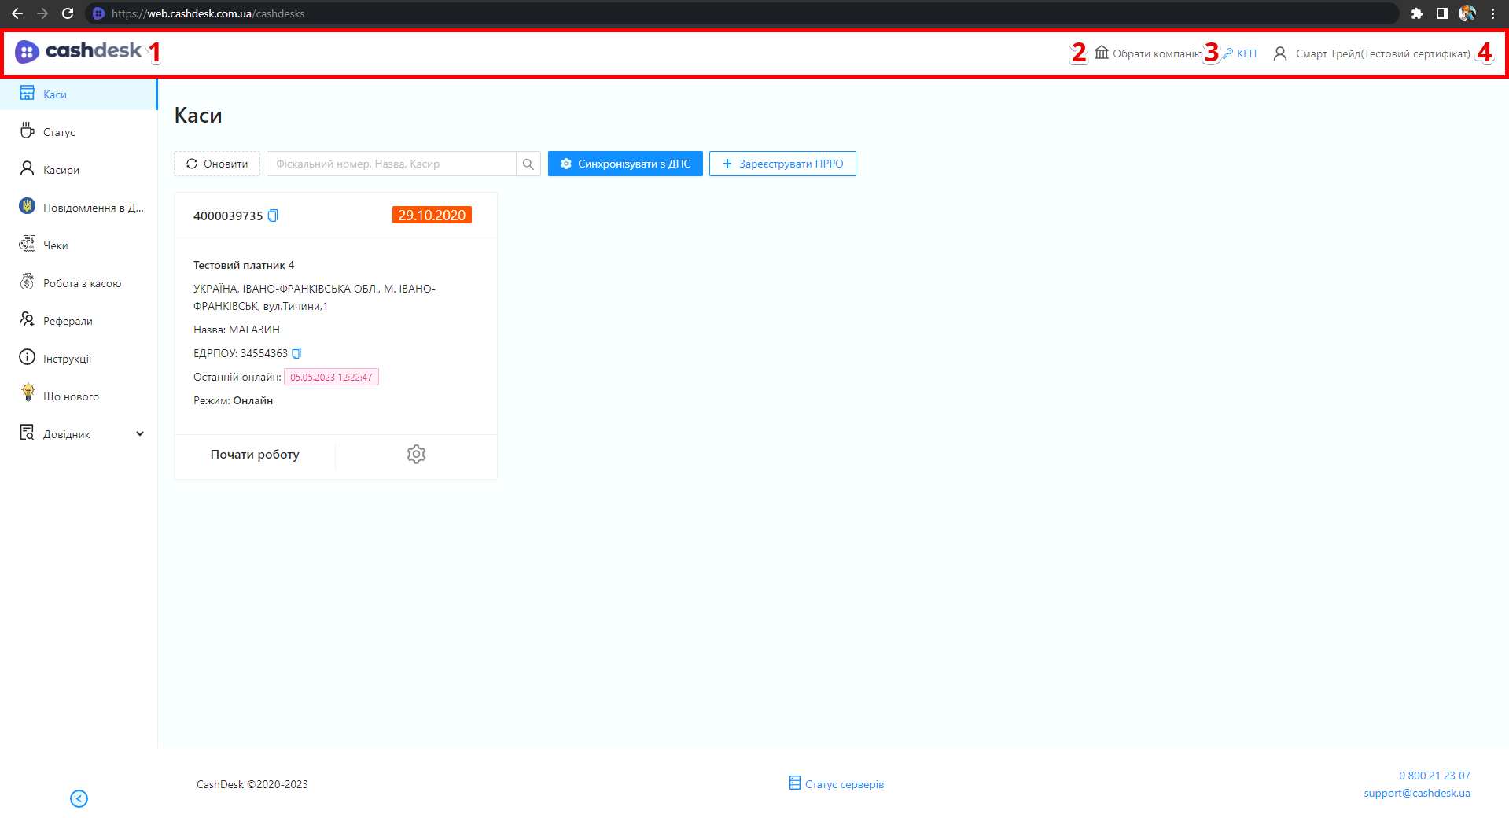Open Робота з касою menu item

pos(82,283)
